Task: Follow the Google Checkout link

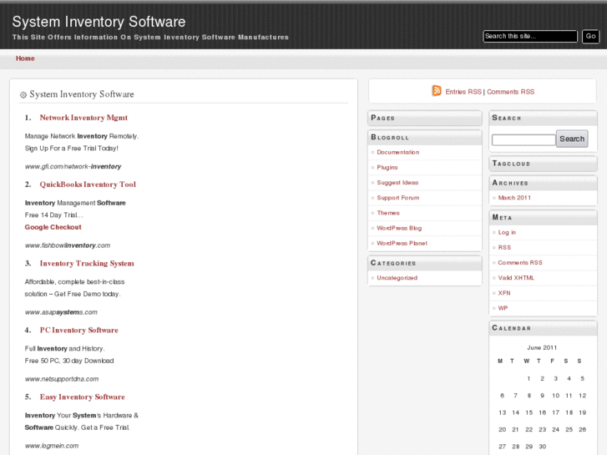Action: (53, 227)
